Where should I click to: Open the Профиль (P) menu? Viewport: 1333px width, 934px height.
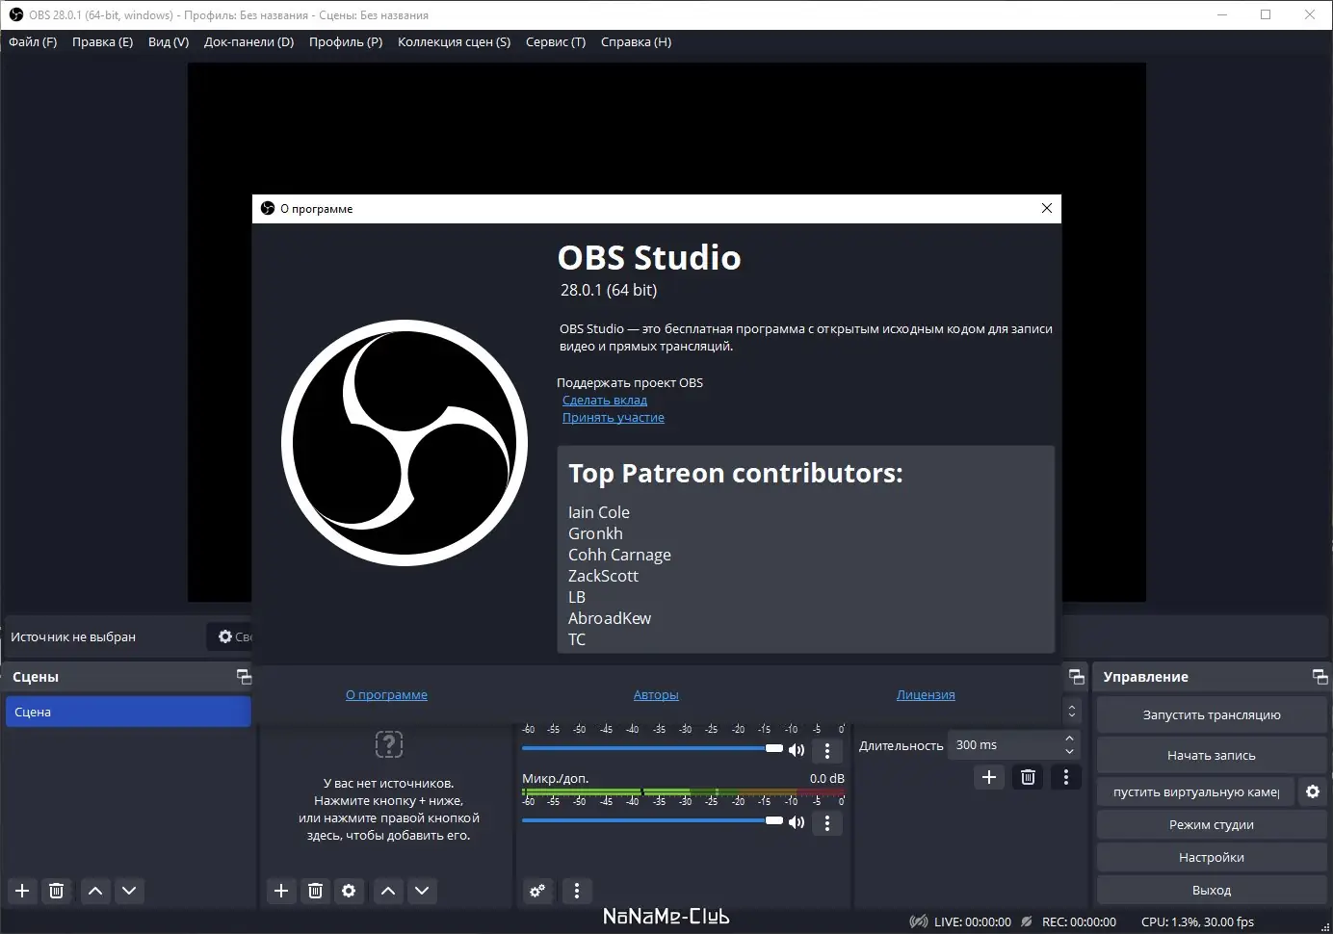(x=346, y=42)
